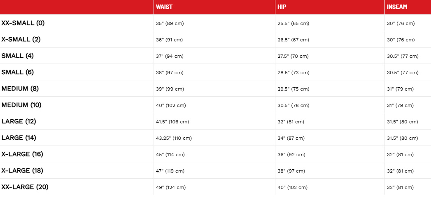The height and width of the screenshot is (198, 431).
Task: Click the 40" (102 cm) hip cell
Action: click(292, 187)
